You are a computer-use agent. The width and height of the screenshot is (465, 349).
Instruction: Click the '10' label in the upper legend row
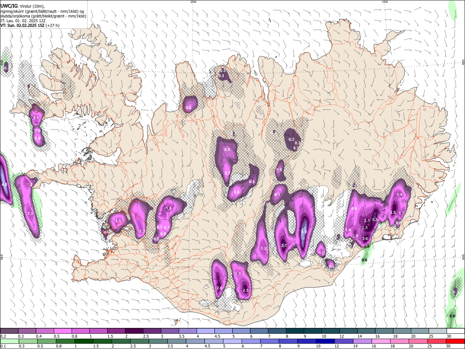pos(324,336)
